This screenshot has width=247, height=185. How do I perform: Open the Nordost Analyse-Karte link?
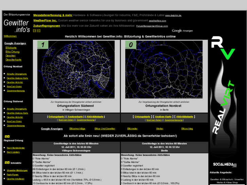[x=163, y=117]
